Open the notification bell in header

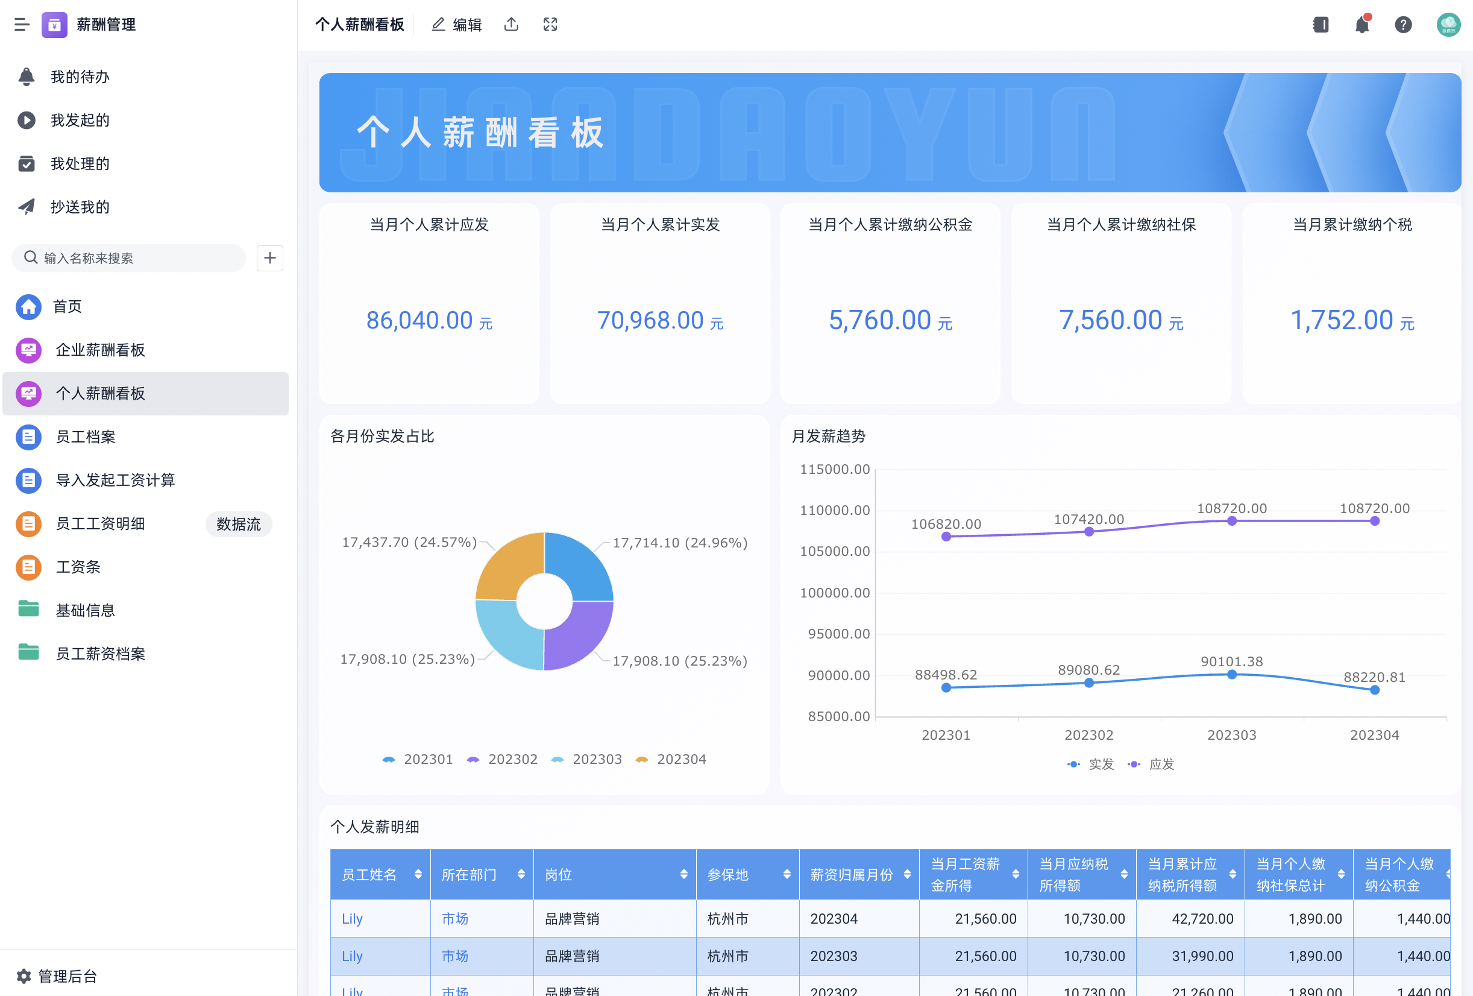[x=1362, y=25]
